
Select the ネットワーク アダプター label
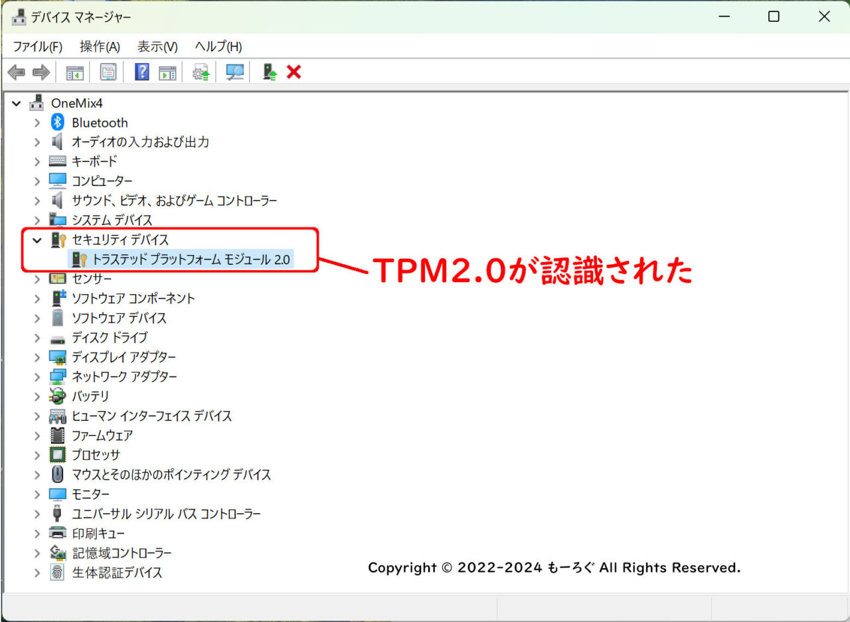point(125,376)
